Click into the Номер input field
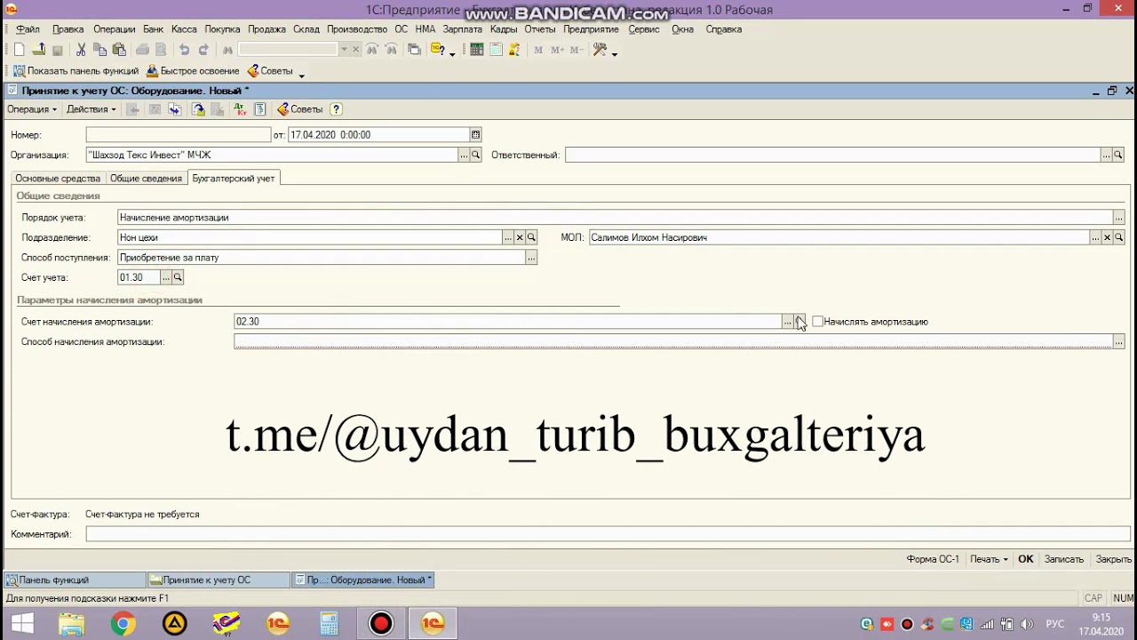The height and width of the screenshot is (640, 1137). [x=178, y=135]
